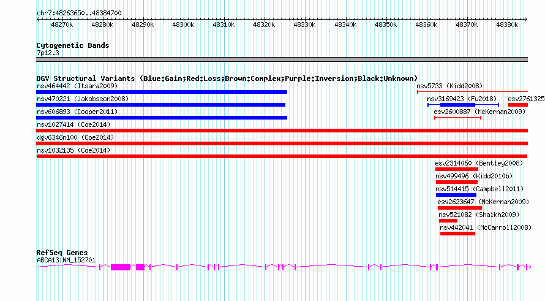This screenshot has width=545, height=301.
Task: Open the nsv606893 (Cooper2011) gain bar
Action: point(162,118)
